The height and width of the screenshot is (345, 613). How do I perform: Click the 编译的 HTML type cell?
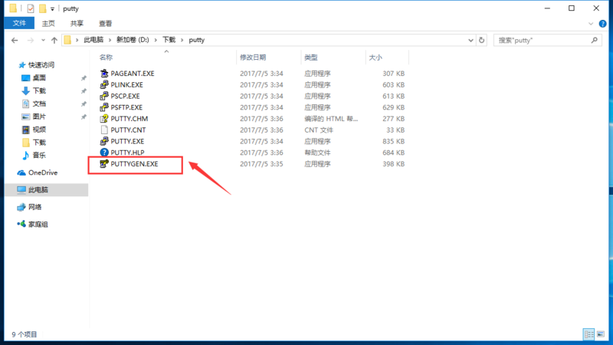coord(331,119)
